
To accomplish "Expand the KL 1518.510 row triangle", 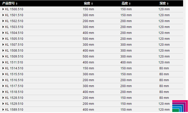I will [3, 92].
